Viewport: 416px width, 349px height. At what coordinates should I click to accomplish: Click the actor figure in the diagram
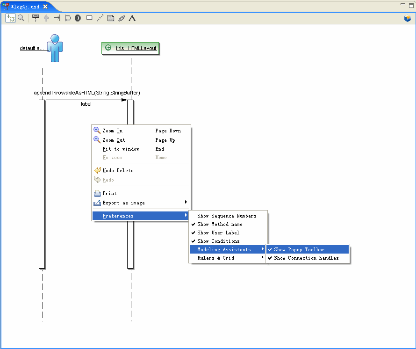tap(55, 48)
